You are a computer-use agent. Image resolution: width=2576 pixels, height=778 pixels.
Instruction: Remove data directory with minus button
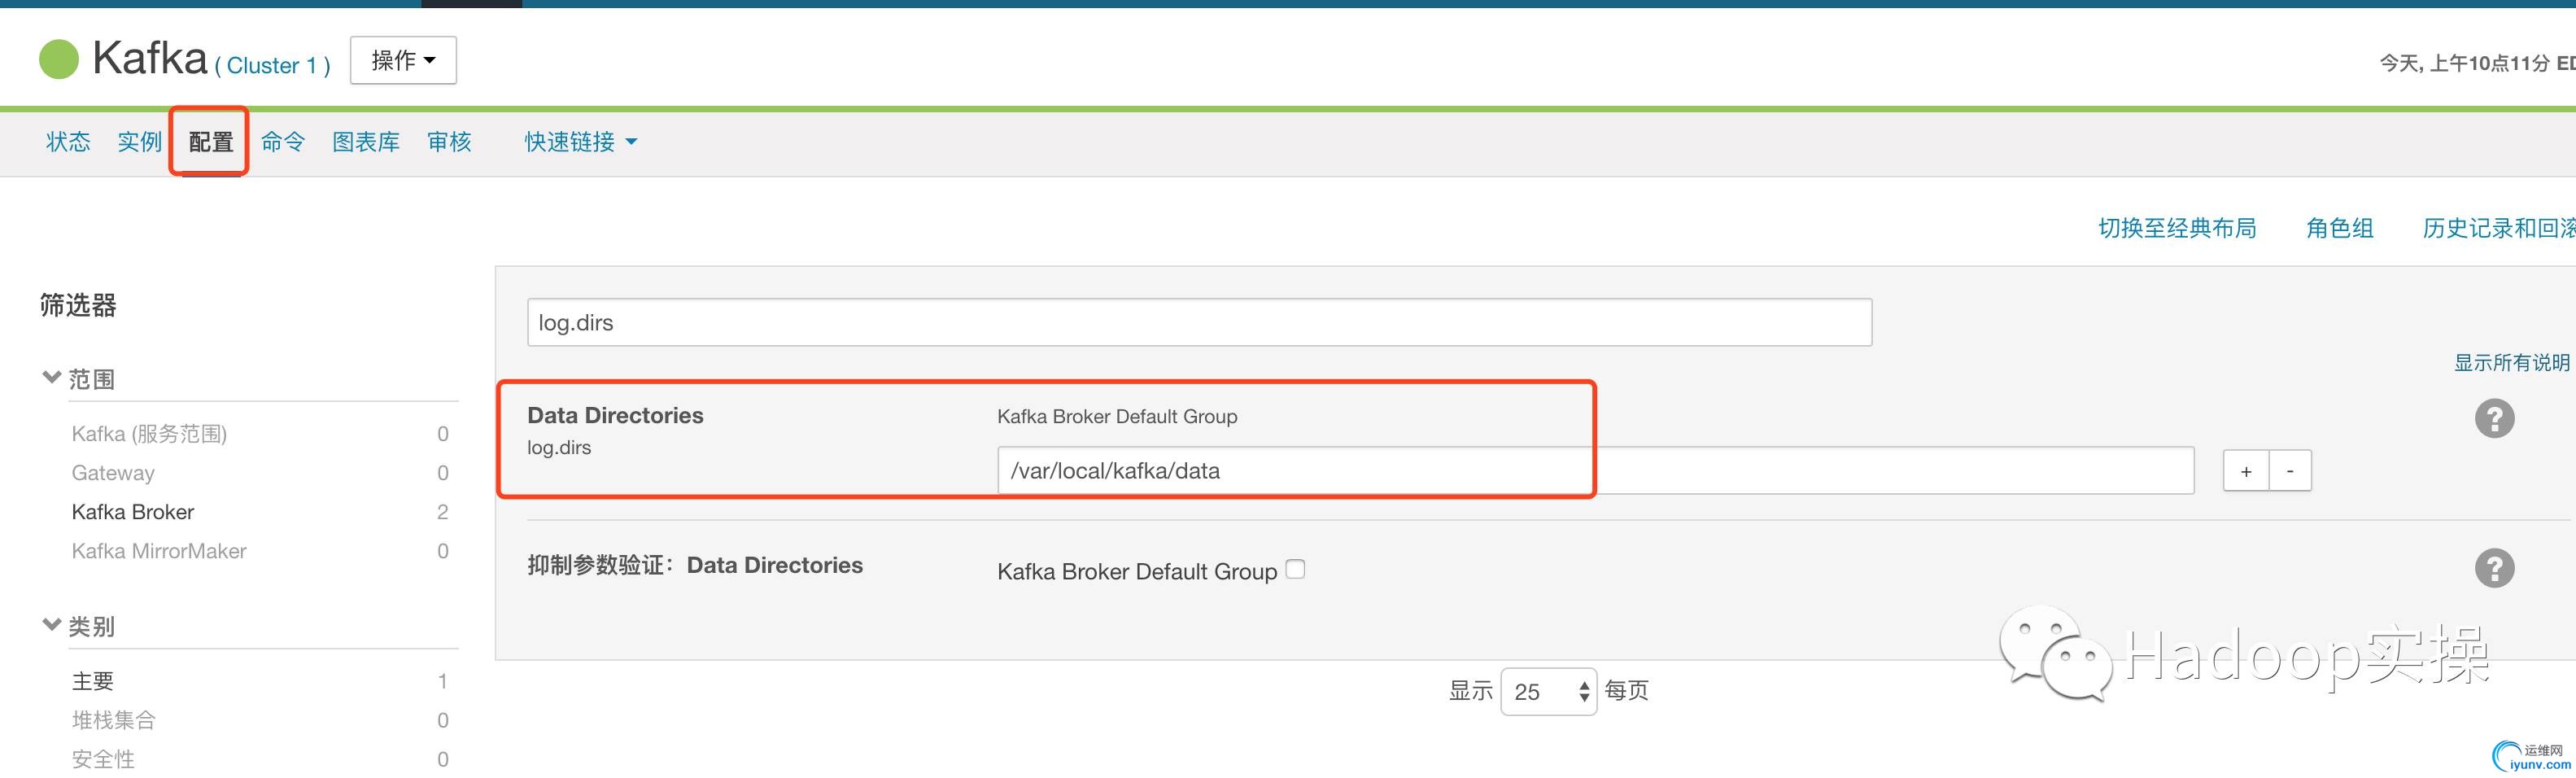(x=2290, y=471)
